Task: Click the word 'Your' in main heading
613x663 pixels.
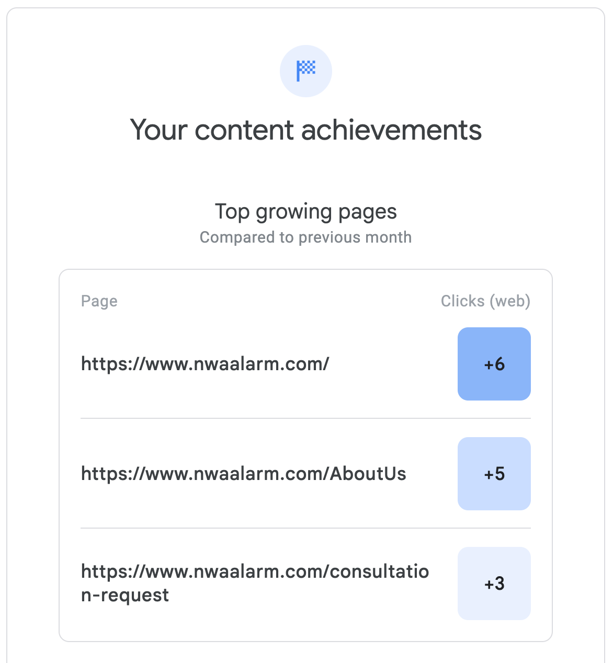Action: (x=158, y=130)
